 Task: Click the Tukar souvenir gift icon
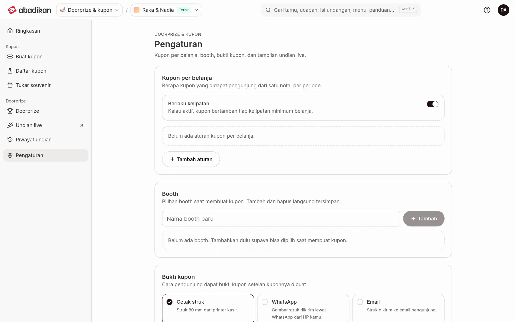10,85
